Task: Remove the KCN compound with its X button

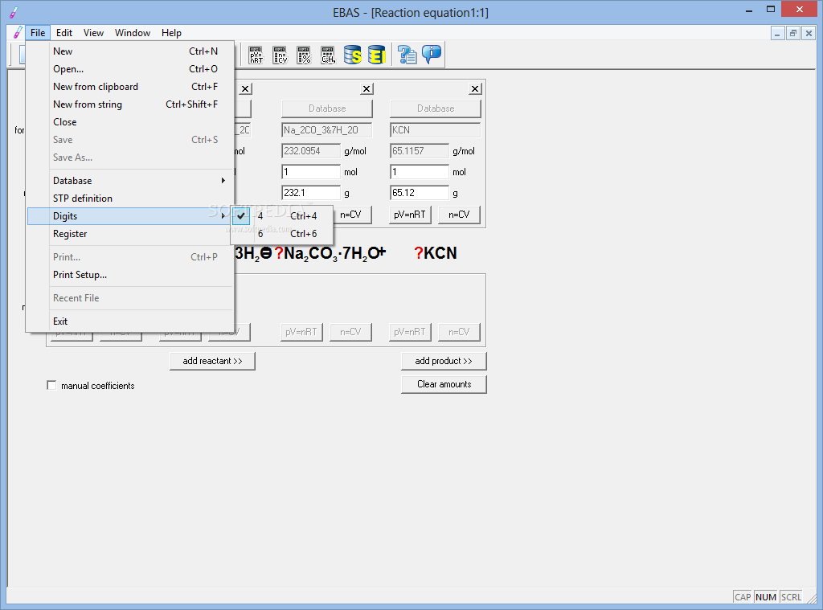Action: coord(474,88)
